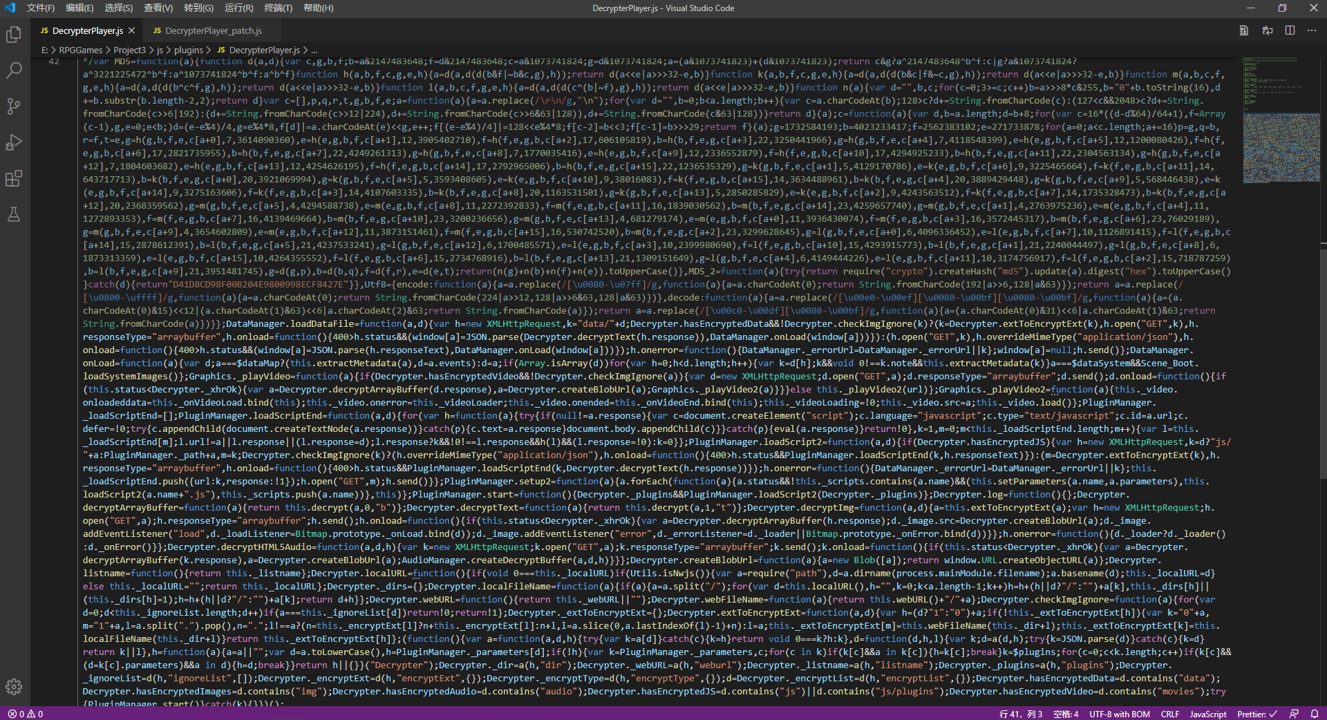Open the Manage gear menu

coord(14,687)
